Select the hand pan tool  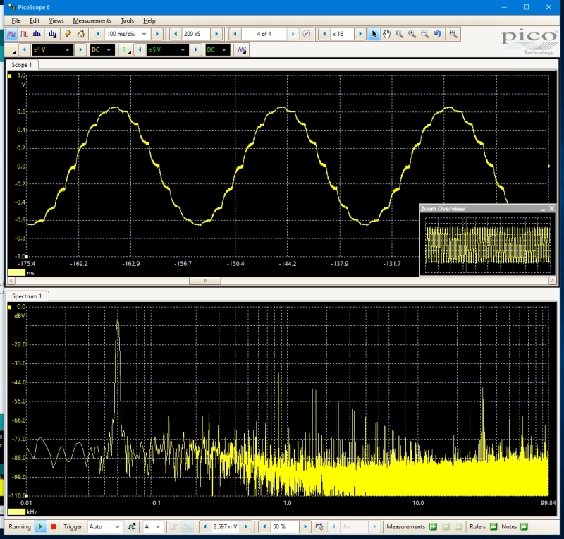coord(386,34)
